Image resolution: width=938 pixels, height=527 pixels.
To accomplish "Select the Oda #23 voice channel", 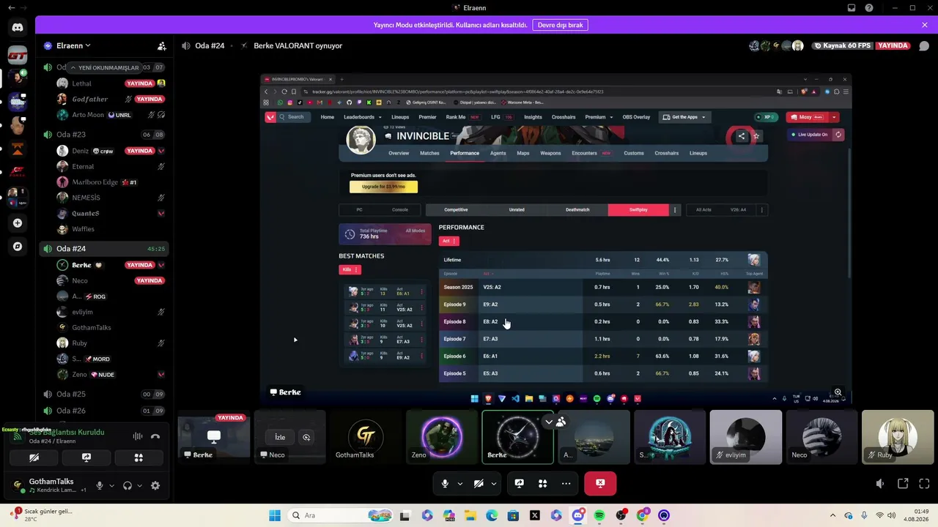I will point(104,135).
